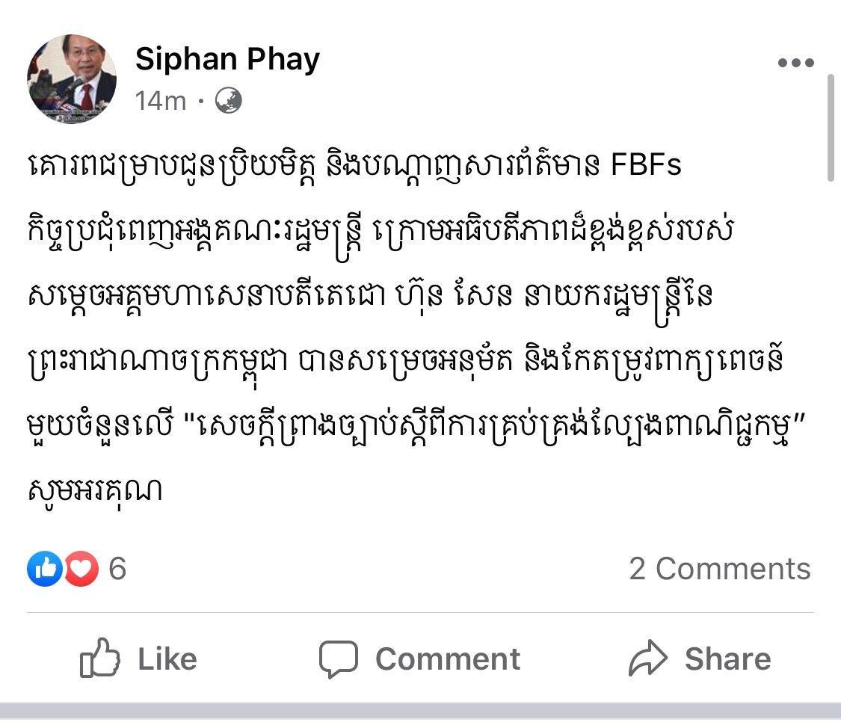Toggle Like on this post

[138, 658]
